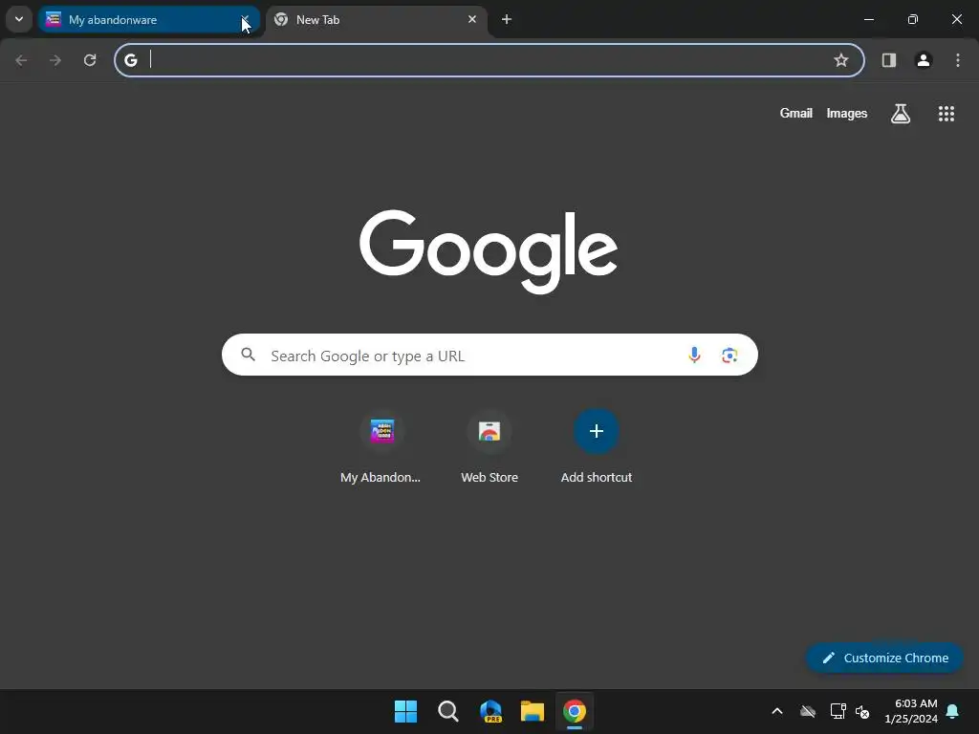This screenshot has width=979, height=734.
Task: Go forward using the forward arrow
Action: point(55,60)
